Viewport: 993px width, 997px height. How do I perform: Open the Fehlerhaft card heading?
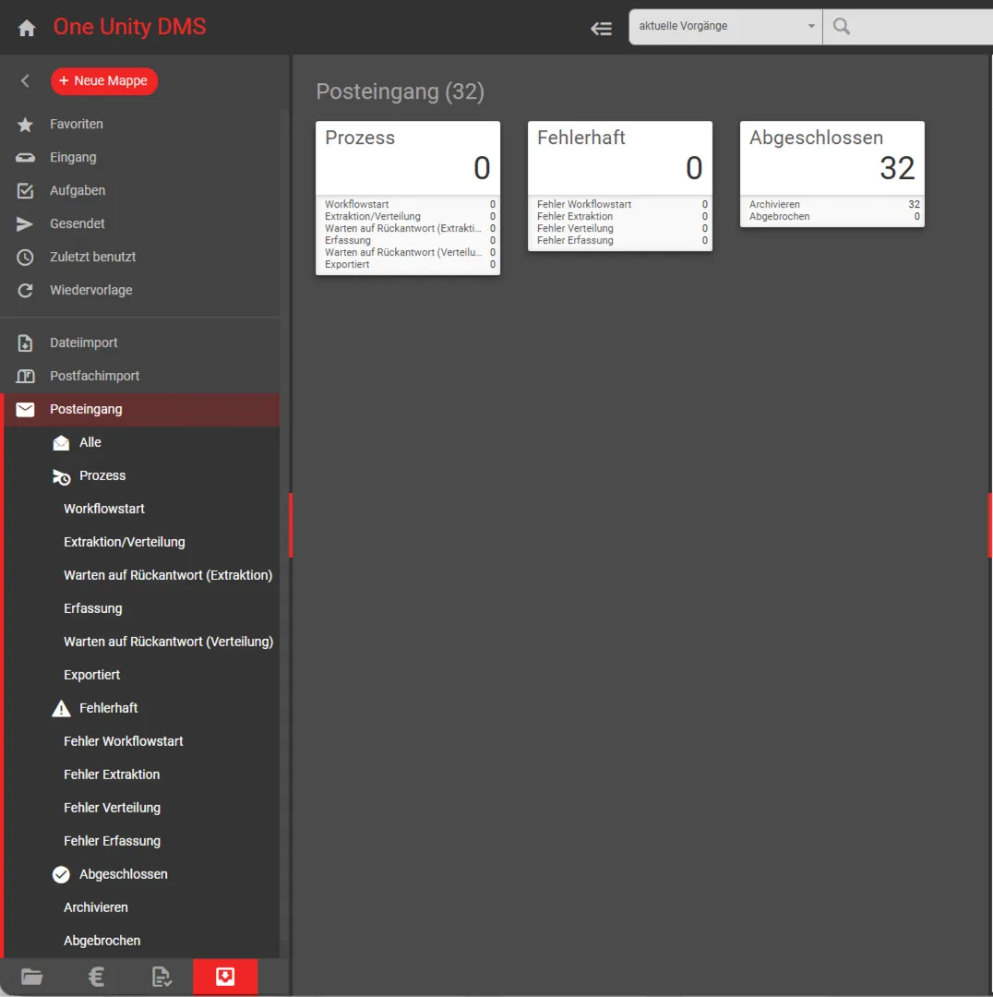581,138
